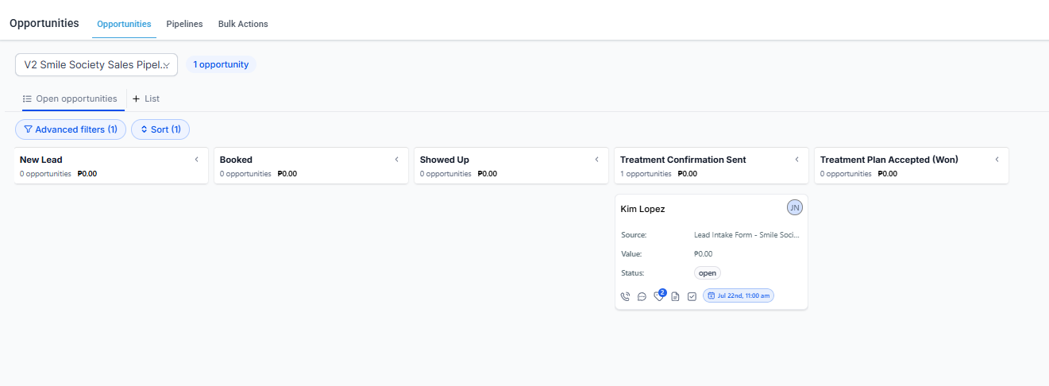Click the Treatment Confirmation Sent stage title
The width and height of the screenshot is (1049, 386).
pyautogui.click(x=683, y=160)
